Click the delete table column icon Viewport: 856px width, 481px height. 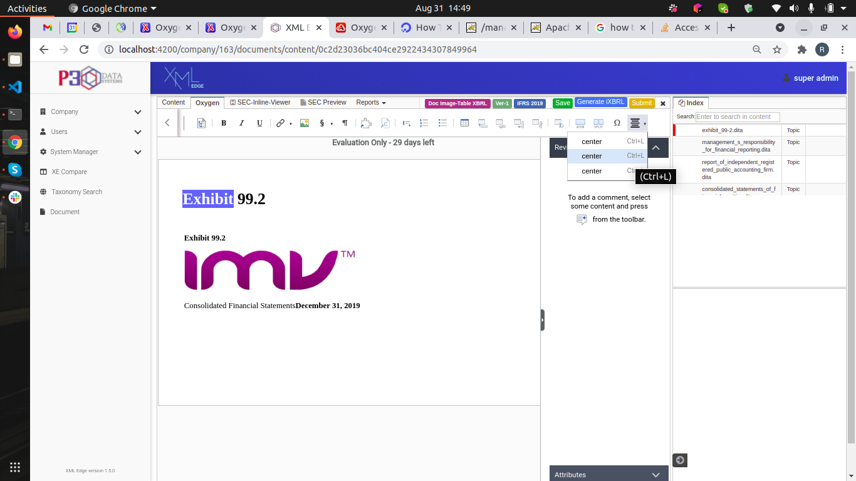[x=537, y=123]
